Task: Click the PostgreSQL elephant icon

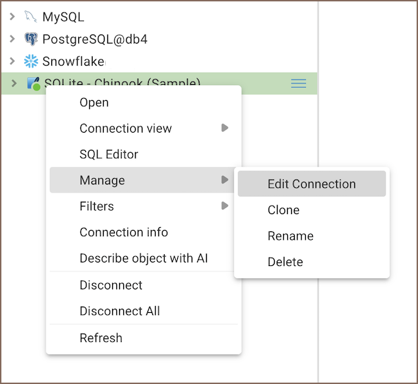Action: pyautogui.click(x=31, y=39)
